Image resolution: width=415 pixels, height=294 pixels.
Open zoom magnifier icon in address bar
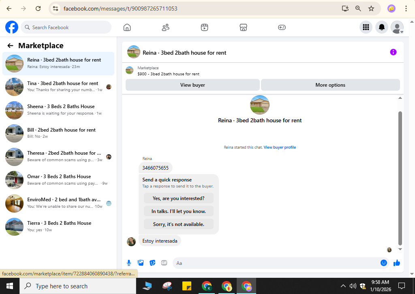(358, 9)
